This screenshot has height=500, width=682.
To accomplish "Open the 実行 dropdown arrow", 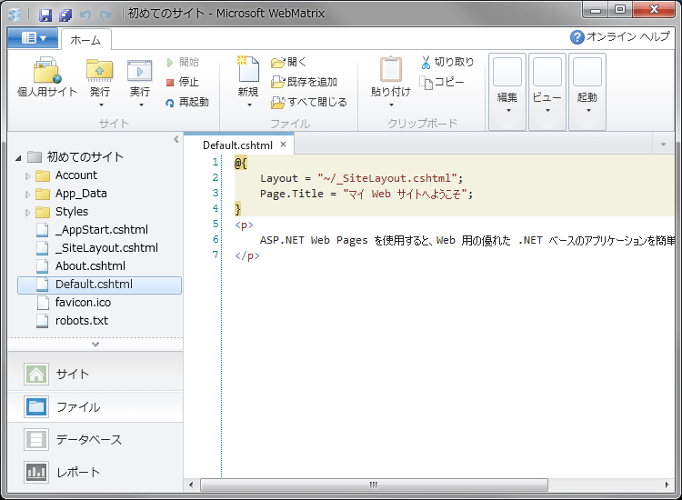I will click(x=141, y=105).
